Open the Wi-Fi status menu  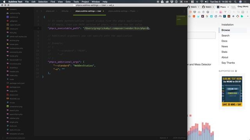pos(202,2)
